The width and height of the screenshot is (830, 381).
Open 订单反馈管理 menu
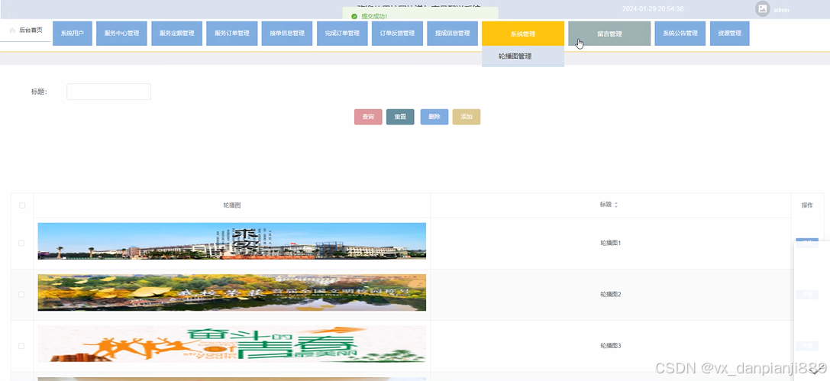tap(397, 34)
